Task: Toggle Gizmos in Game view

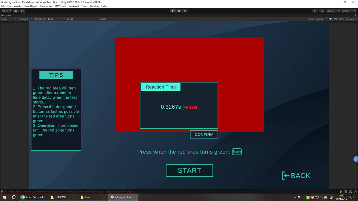Action: point(350,19)
